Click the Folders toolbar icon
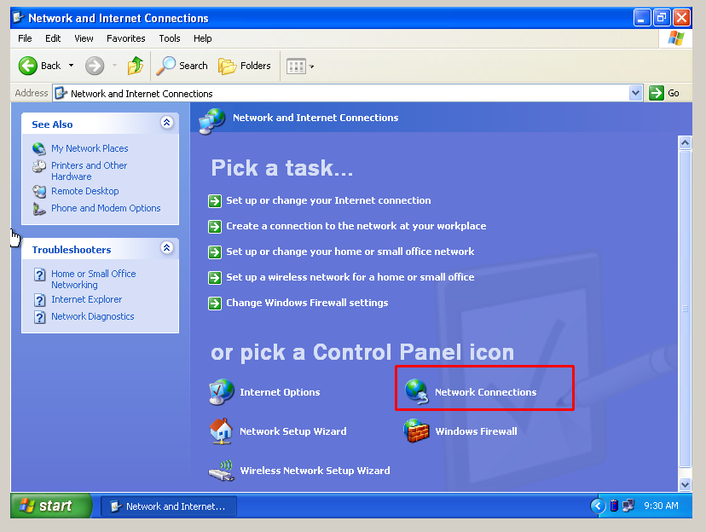Image resolution: width=706 pixels, height=532 pixels. 228,66
